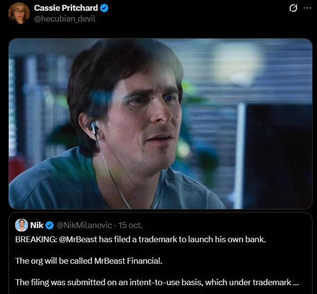Click the Cassie Pritchard display name

point(66,8)
